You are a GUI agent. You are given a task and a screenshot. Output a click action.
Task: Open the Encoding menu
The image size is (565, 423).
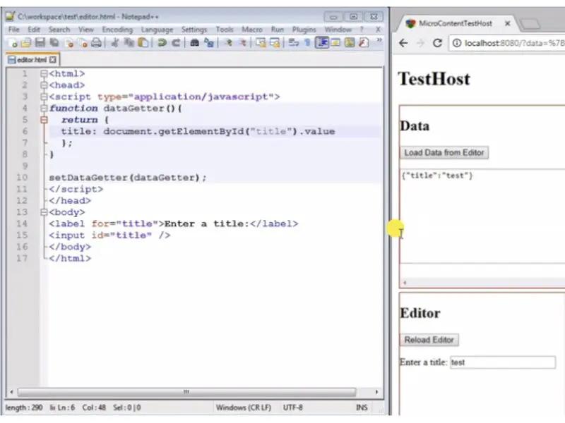point(117,30)
